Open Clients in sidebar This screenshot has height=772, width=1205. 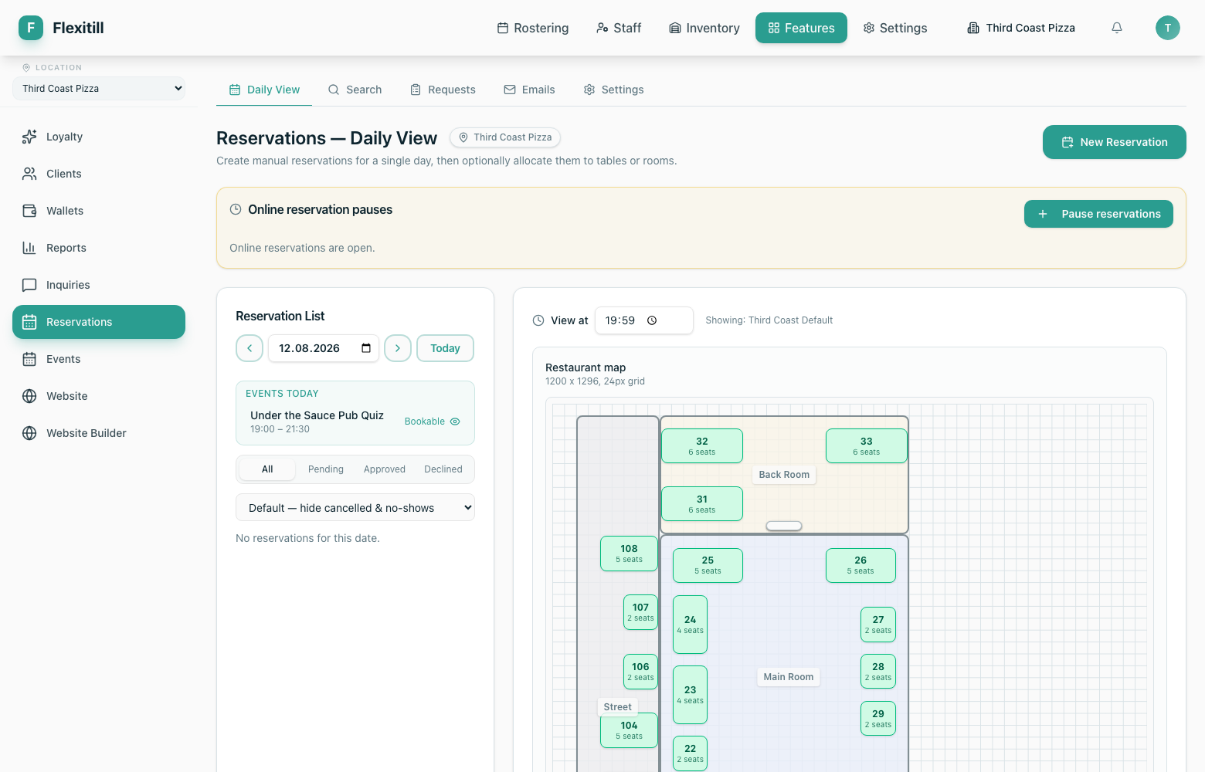point(99,174)
